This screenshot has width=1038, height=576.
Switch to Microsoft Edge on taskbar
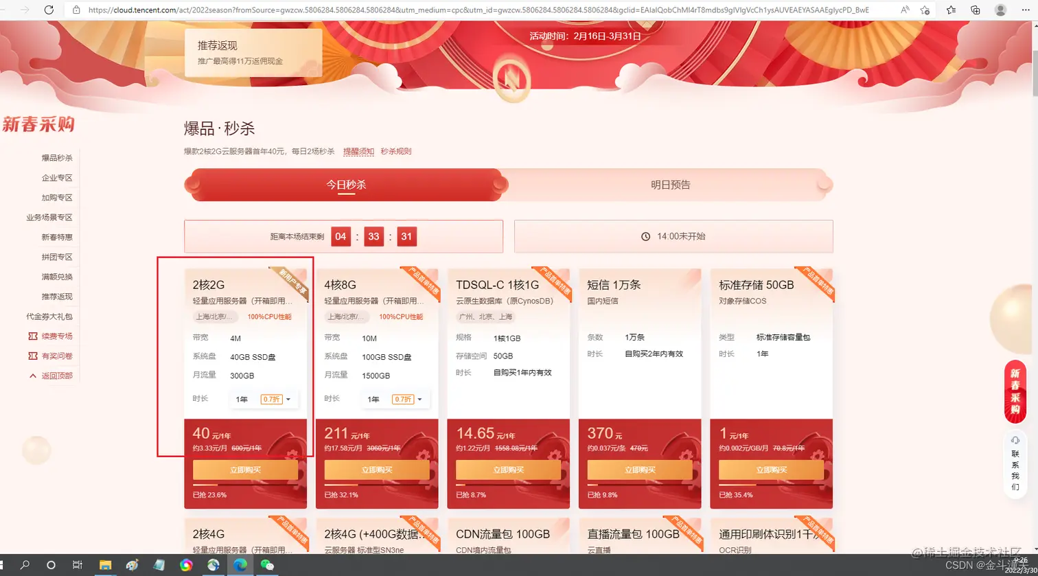[240, 565]
